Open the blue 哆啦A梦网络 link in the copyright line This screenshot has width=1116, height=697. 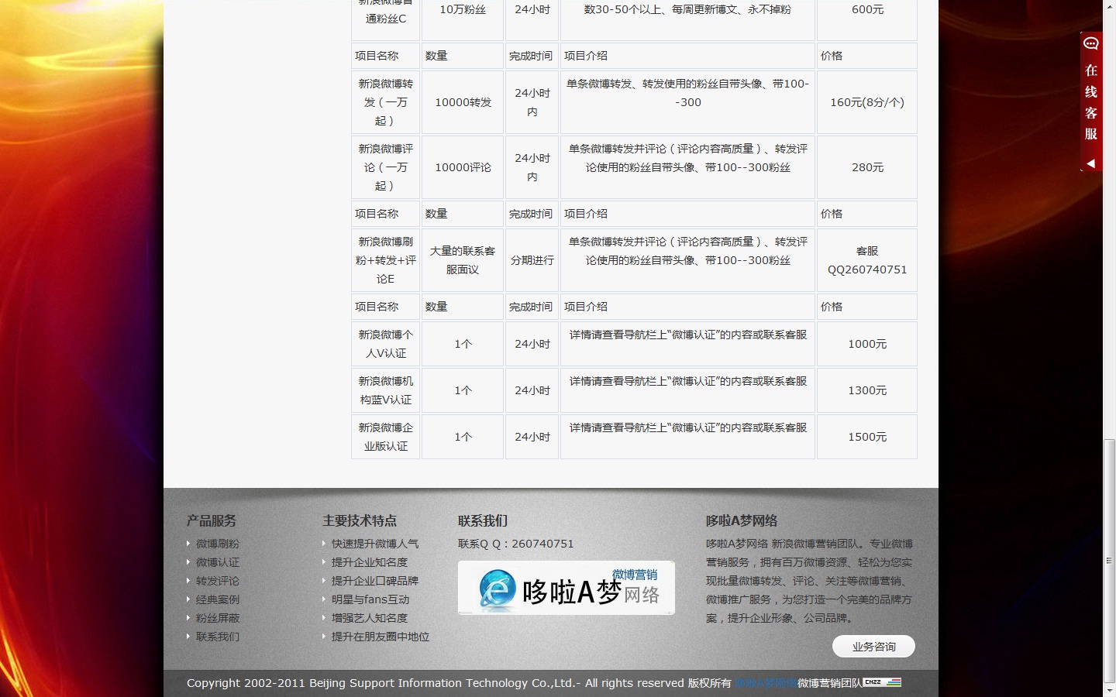point(766,683)
